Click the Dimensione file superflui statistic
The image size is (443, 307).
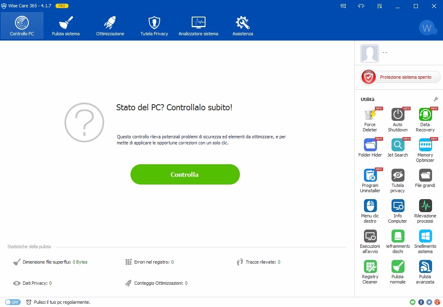pyautogui.click(x=50, y=262)
